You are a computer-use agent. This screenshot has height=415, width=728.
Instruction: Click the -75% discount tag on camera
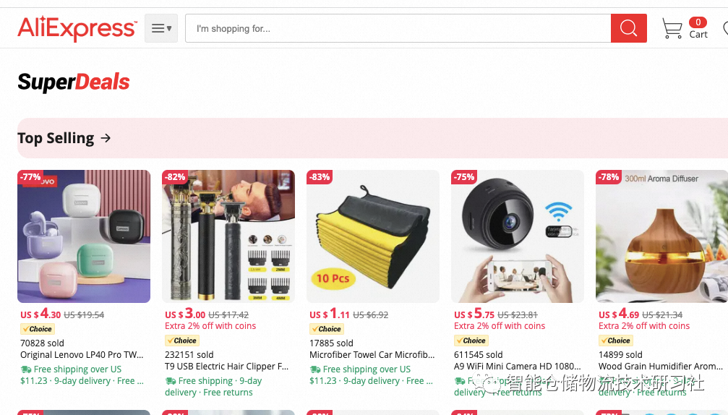(x=464, y=177)
